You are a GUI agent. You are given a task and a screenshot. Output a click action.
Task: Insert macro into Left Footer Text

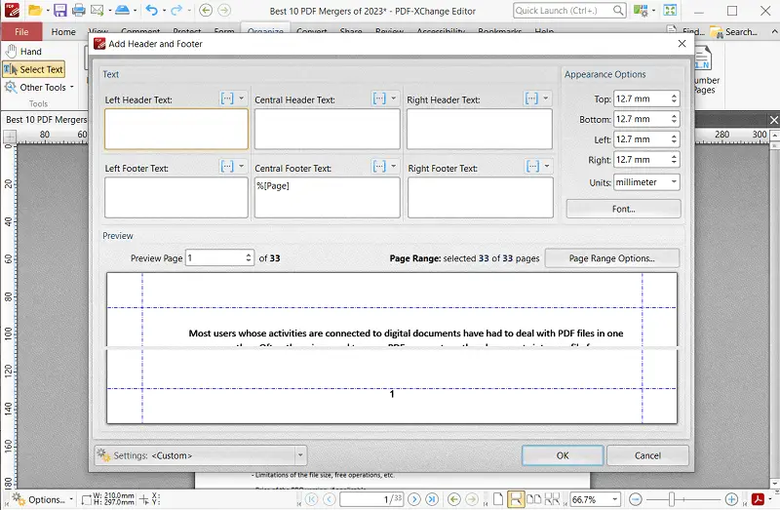tap(227, 166)
